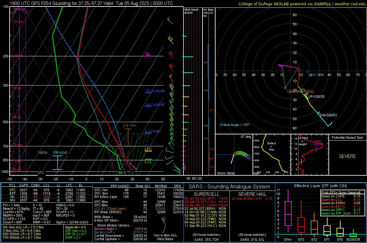Select the highlighted ML parcel row
The height and width of the screenshot is (243, 367).
[x=47, y=197]
